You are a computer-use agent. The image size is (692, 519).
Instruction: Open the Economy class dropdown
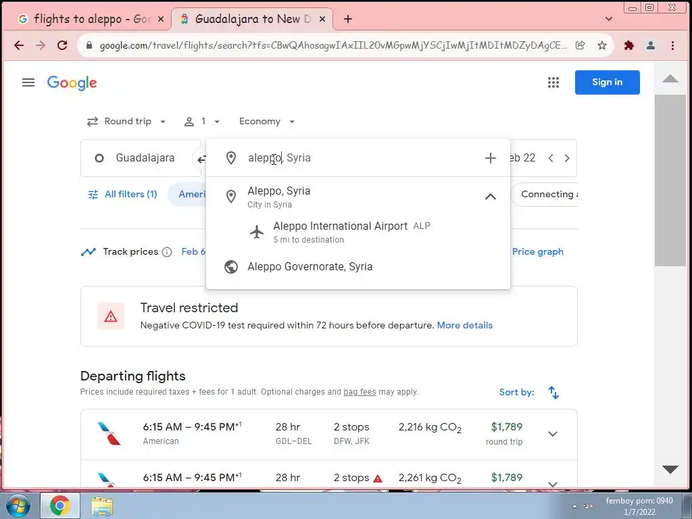click(x=267, y=122)
